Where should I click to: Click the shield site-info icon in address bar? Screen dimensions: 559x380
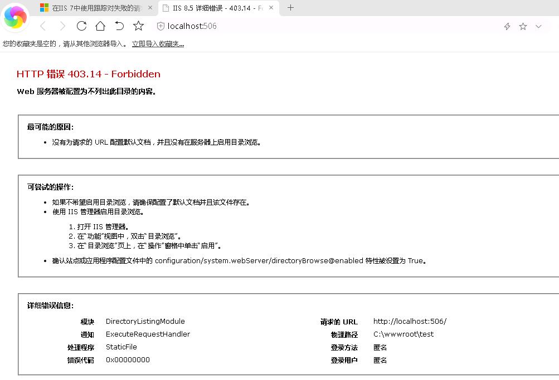[161, 26]
